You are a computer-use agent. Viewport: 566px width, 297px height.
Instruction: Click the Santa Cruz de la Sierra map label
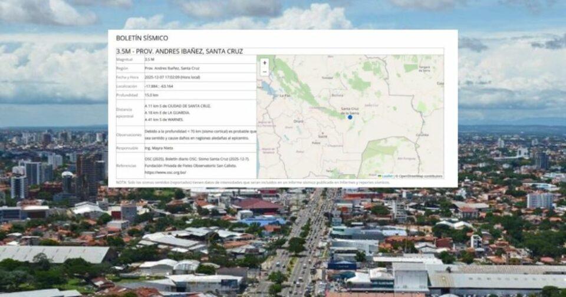tap(350, 110)
